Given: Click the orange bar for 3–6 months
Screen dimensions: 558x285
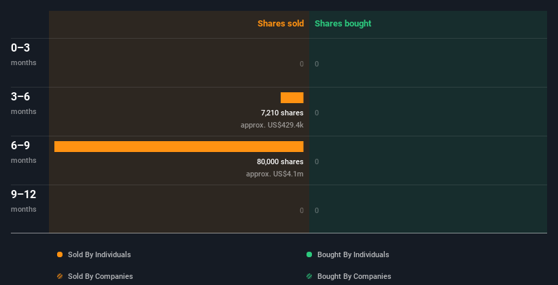Looking at the screenshot, I should point(292,98).
